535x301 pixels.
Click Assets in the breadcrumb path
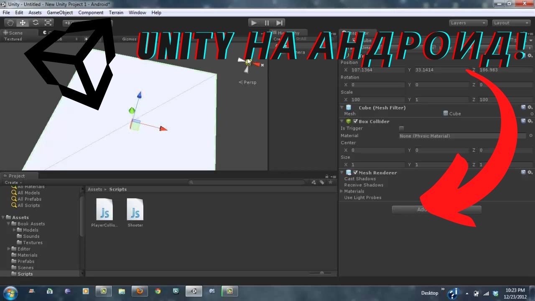pyautogui.click(x=95, y=189)
